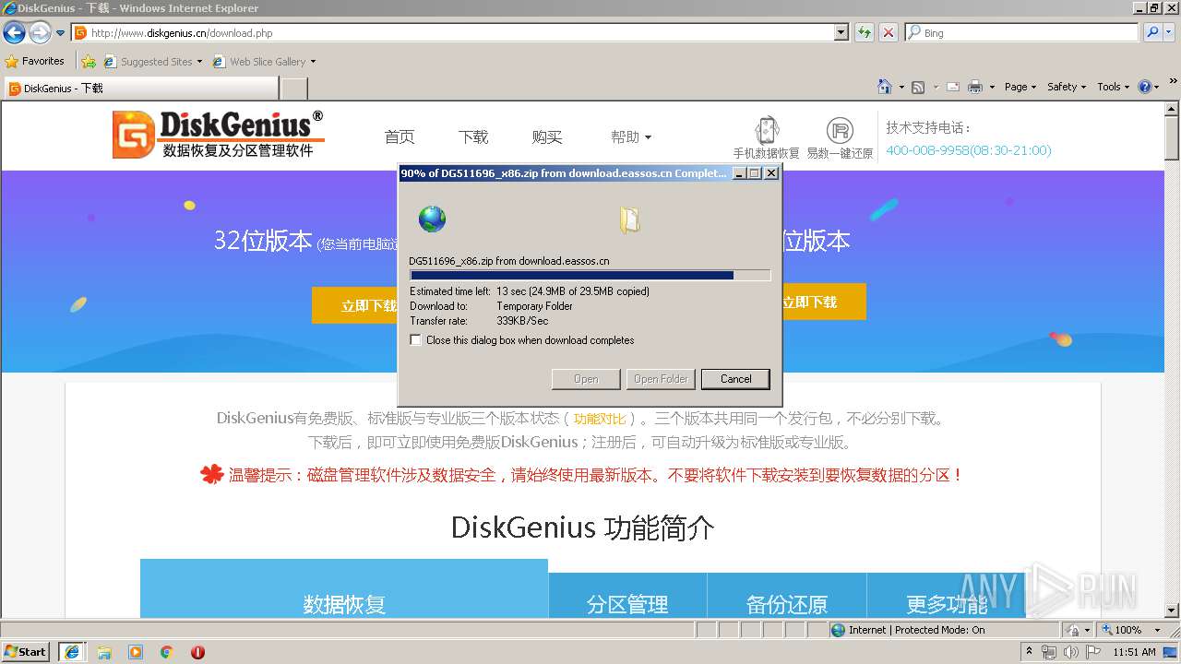The width and height of the screenshot is (1181, 664).
Task: Click the download progress bar
Action: point(590,275)
